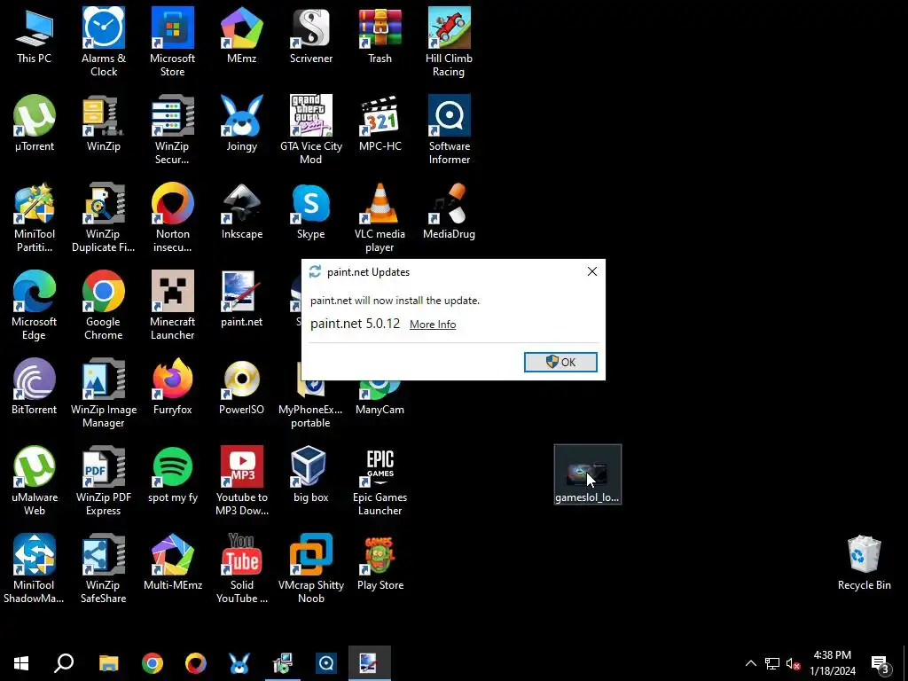
Task: Click OK in the paint.net Updates dialog
Action: [560, 362]
